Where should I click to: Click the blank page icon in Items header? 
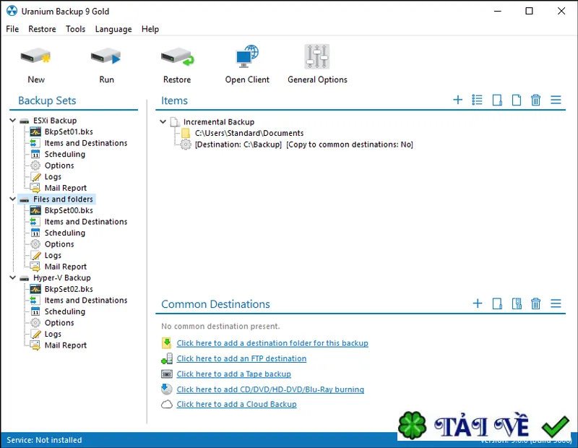(x=517, y=100)
